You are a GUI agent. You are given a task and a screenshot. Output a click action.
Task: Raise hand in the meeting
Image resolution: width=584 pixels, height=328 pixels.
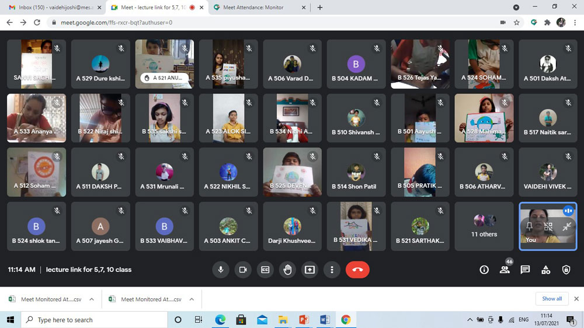click(x=287, y=270)
